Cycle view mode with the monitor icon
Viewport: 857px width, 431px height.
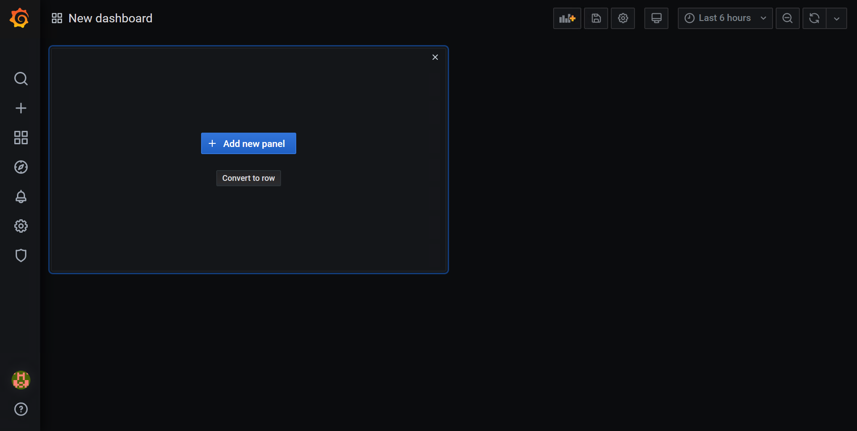[x=656, y=18]
